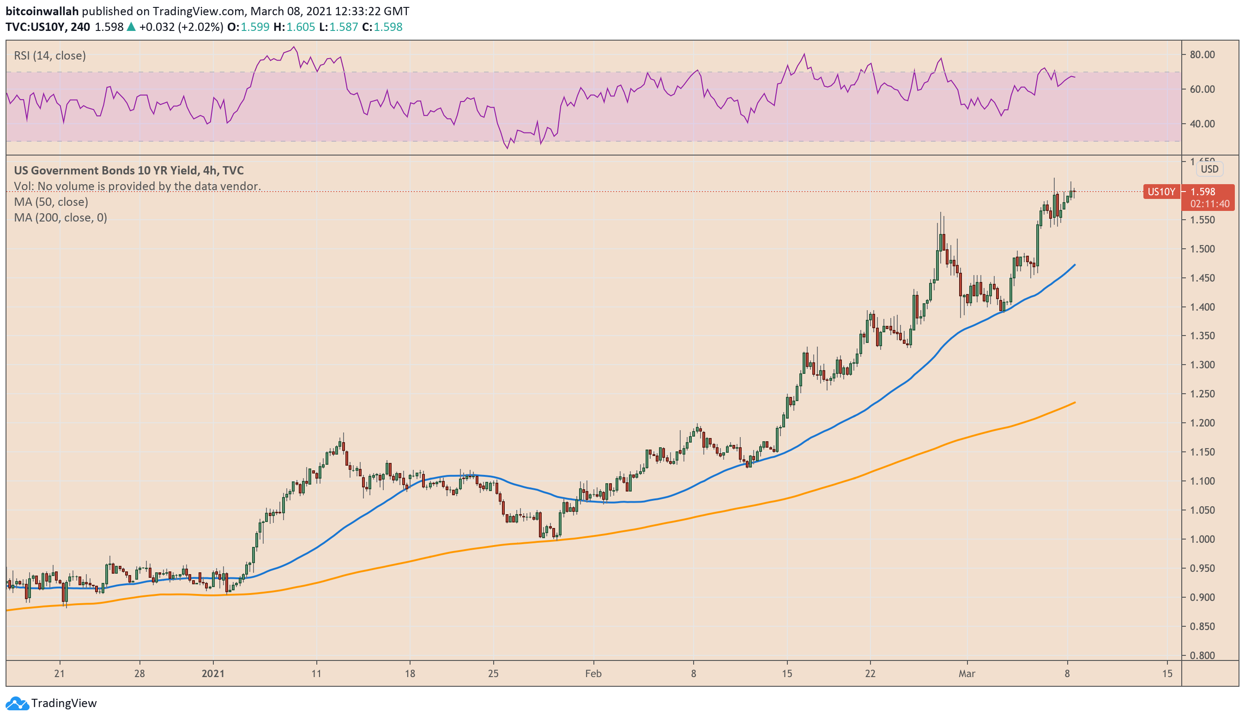Screen dimensions: 1245x720
Task: Click the 1.000 price axis label
Action: (x=1203, y=539)
